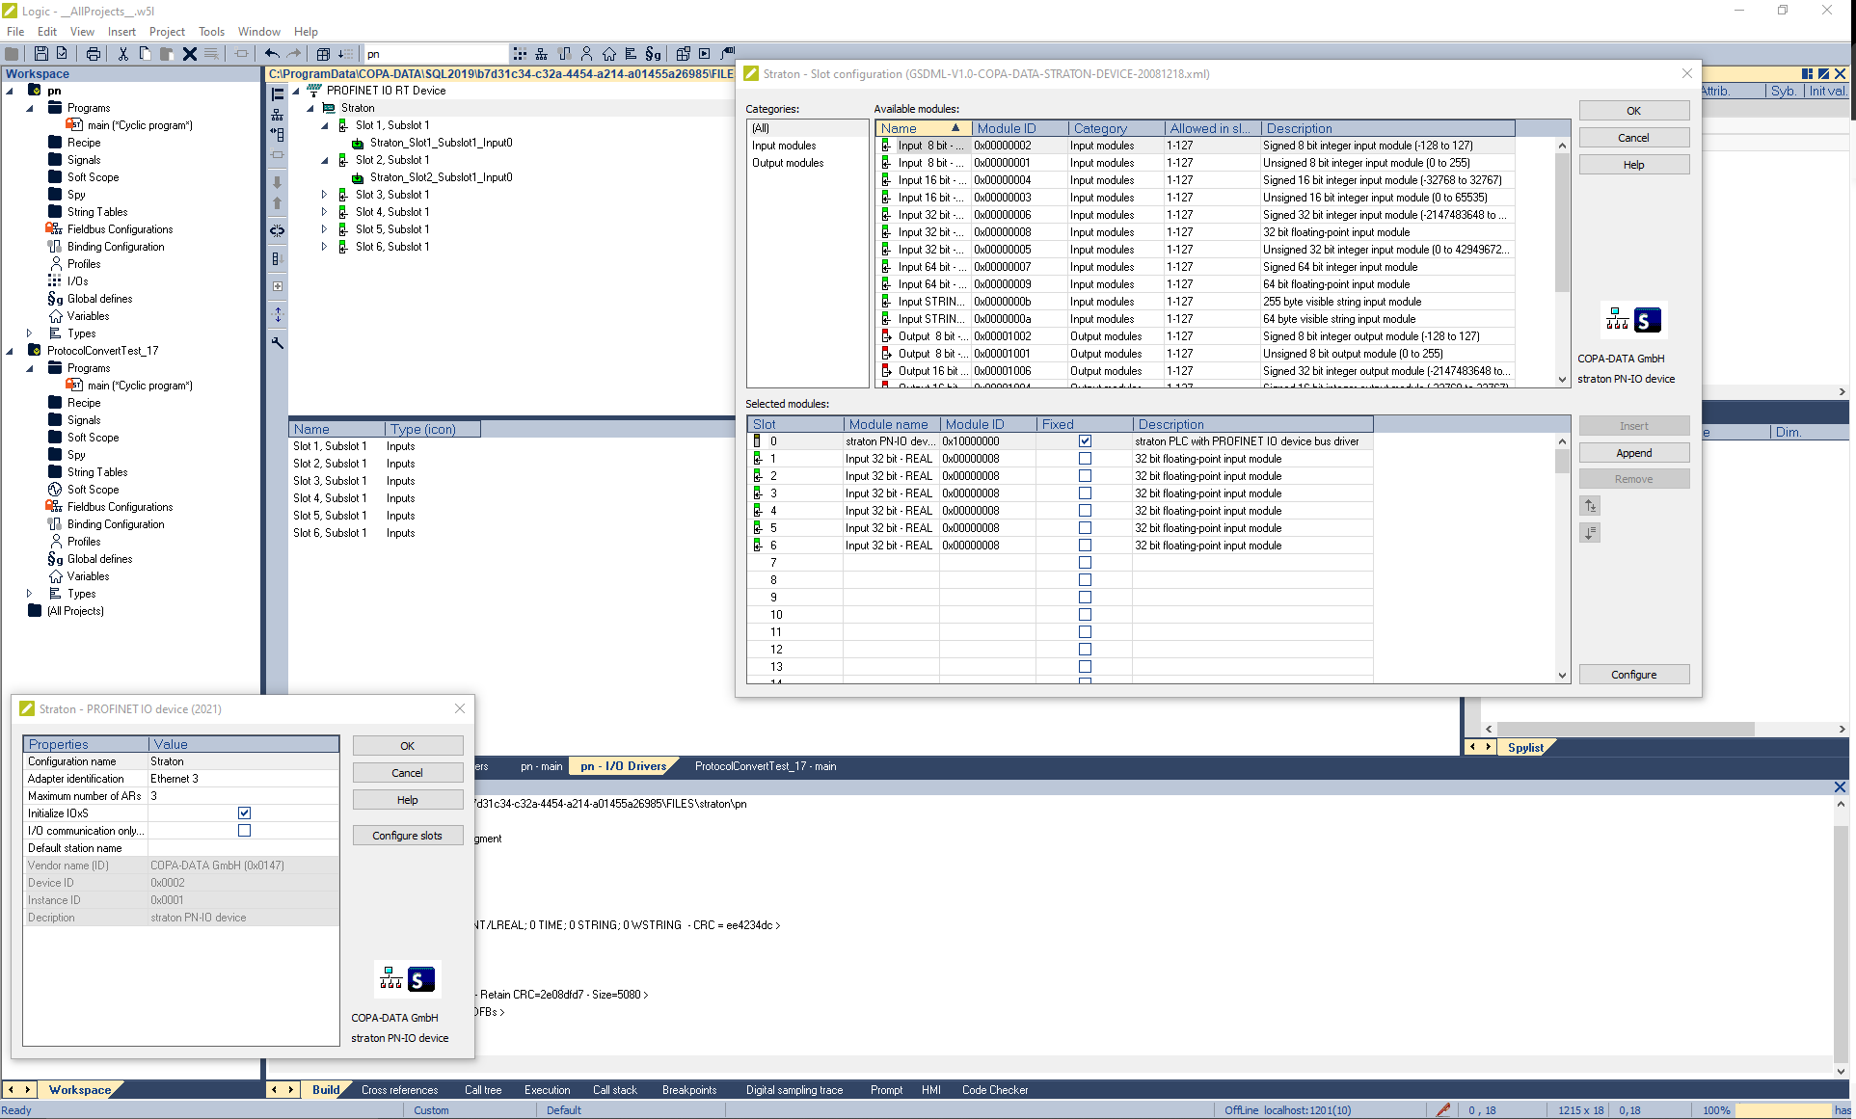This screenshot has width=1856, height=1119.
Task: Expand Slot 6, Subslot 1 in the tree
Action: [x=325, y=247]
